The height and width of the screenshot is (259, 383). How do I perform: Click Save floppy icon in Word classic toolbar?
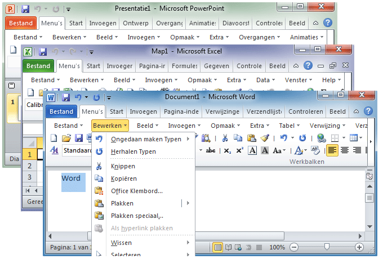pyautogui.click(x=79, y=138)
